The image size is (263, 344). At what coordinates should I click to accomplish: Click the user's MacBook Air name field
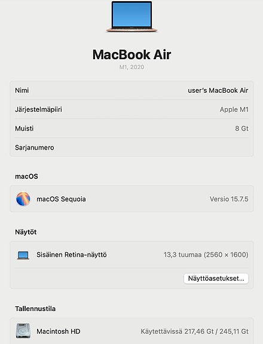click(x=218, y=90)
